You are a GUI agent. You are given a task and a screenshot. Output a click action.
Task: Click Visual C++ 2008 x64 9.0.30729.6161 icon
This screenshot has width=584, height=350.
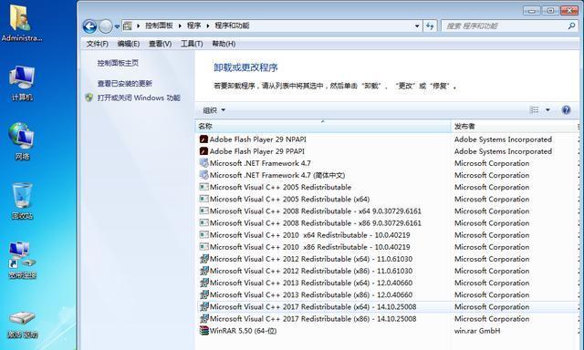coord(203,211)
